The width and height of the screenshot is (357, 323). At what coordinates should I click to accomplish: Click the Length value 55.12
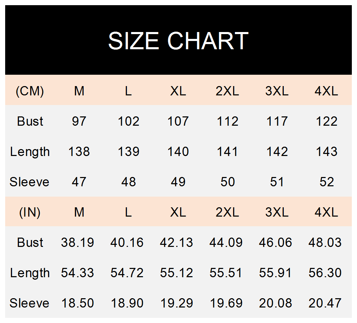[x=176, y=273]
